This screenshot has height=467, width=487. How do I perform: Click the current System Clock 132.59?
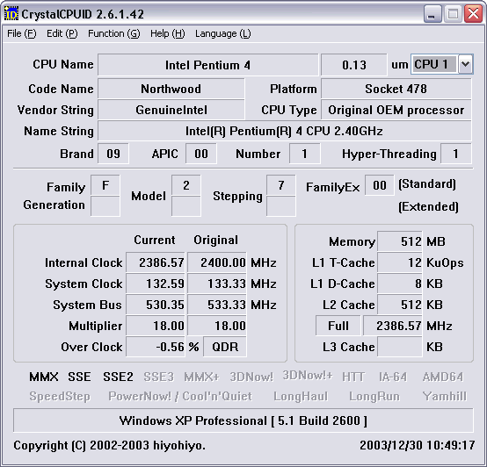coord(156,284)
